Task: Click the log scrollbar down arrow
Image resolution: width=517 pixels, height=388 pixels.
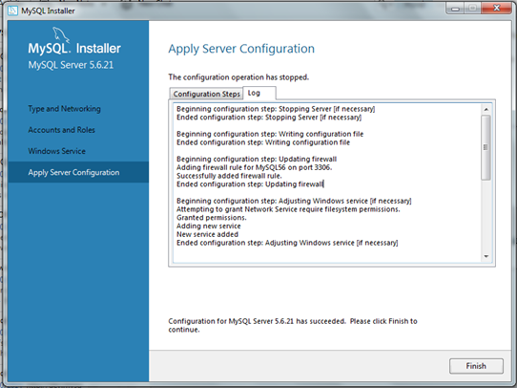Action: pos(486,256)
